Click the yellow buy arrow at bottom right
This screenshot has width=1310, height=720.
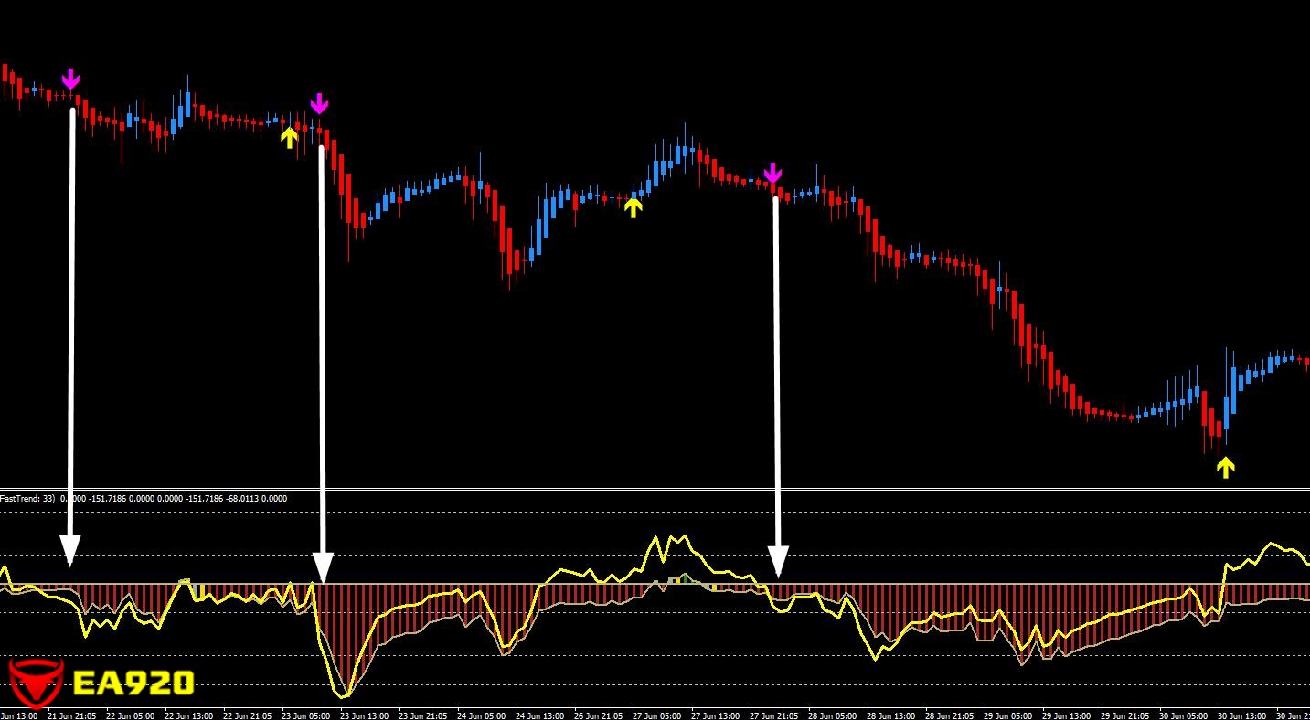pos(1225,467)
